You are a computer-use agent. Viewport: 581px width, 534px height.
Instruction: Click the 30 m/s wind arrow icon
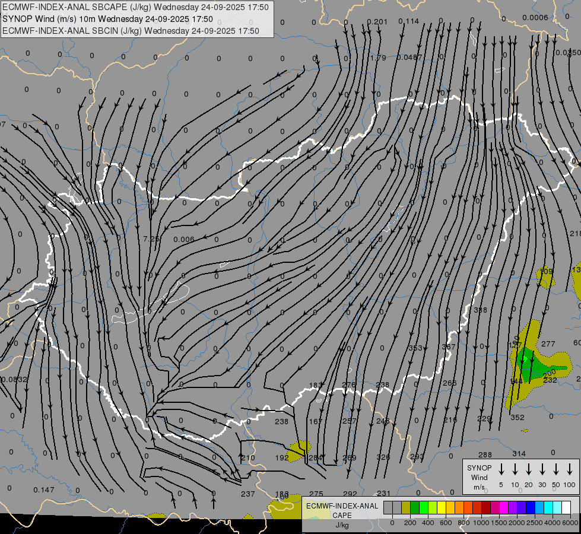pyautogui.click(x=542, y=469)
